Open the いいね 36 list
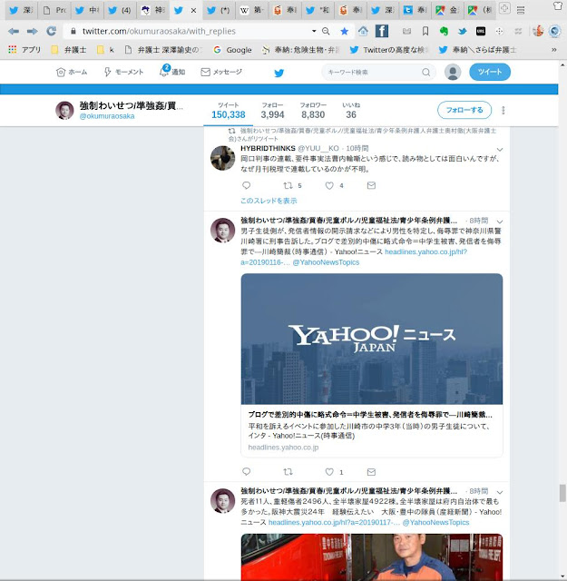 click(351, 111)
